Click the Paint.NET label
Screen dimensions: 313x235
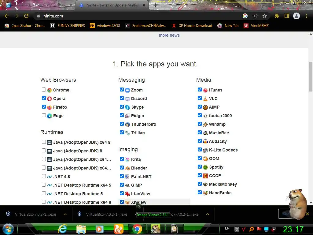[x=141, y=177]
